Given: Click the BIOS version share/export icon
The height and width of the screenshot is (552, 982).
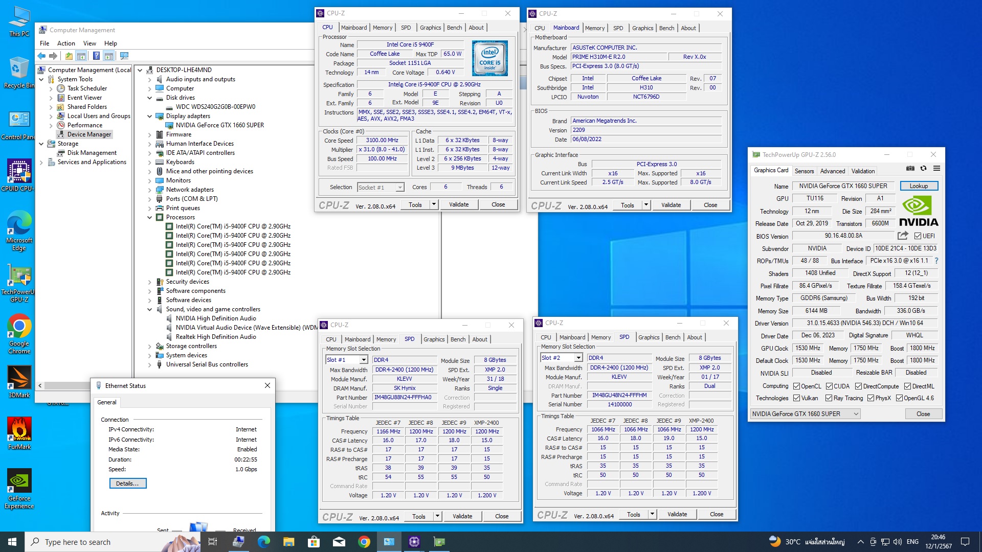Looking at the screenshot, I should click(903, 236).
